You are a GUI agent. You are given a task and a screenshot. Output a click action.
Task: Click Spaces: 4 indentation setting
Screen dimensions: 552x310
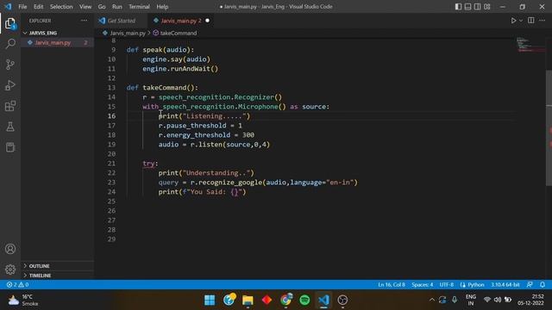pyautogui.click(x=423, y=285)
